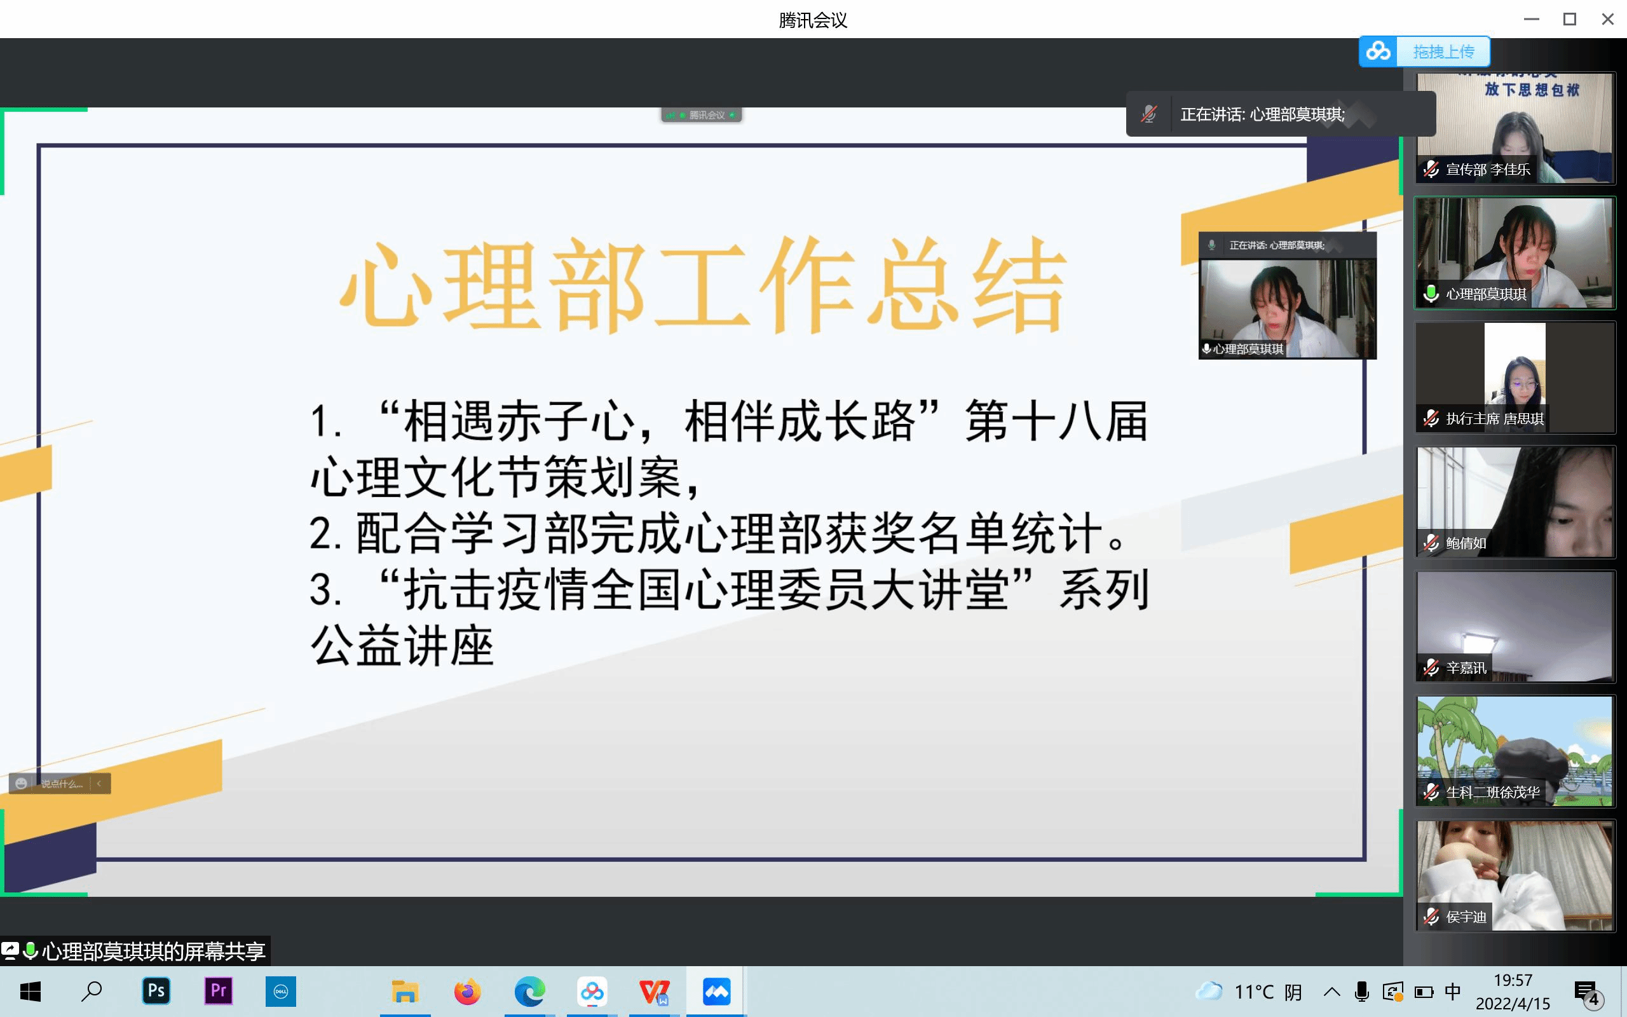Click muted mic icon in speaking banner

click(x=1149, y=114)
